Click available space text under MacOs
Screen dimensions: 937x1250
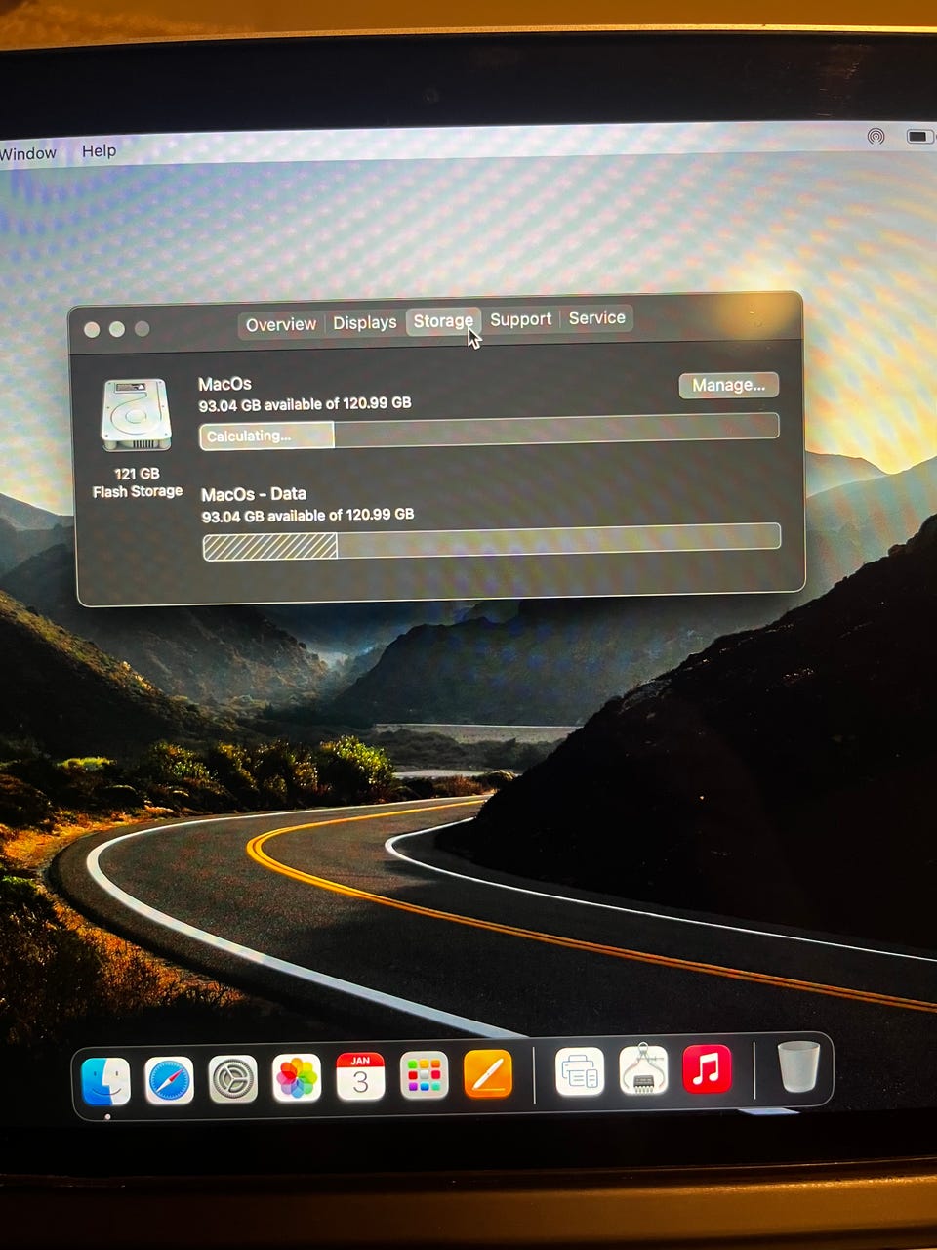click(x=305, y=403)
